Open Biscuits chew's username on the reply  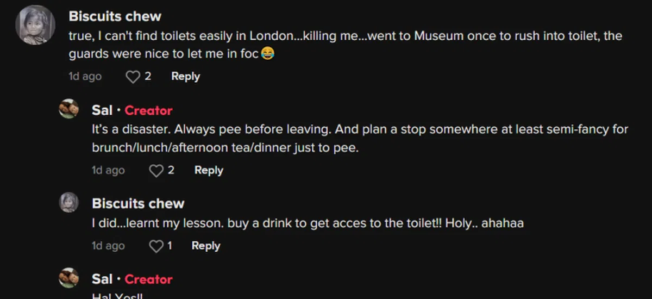pyautogui.click(x=138, y=204)
